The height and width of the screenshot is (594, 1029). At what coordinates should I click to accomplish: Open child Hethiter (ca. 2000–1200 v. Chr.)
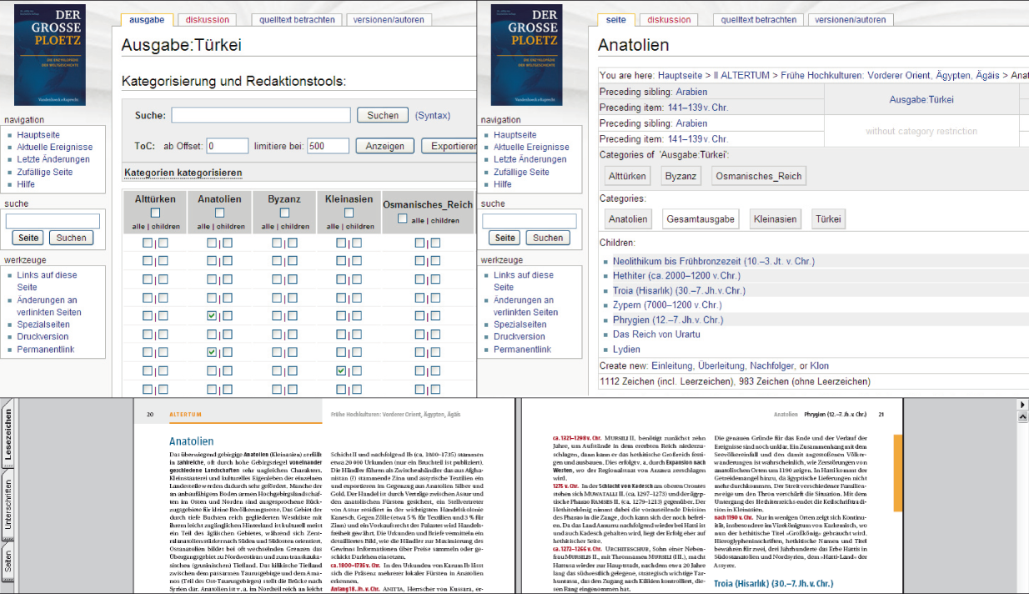point(676,276)
